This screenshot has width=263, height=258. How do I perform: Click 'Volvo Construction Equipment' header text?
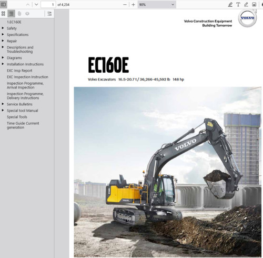208,21
